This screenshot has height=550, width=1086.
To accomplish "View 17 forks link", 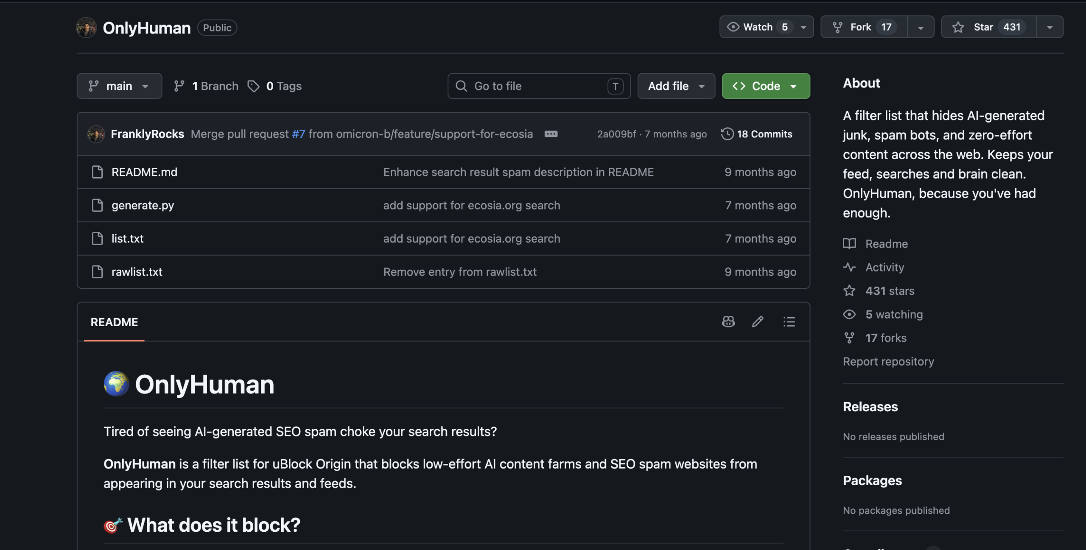I will point(875,338).
